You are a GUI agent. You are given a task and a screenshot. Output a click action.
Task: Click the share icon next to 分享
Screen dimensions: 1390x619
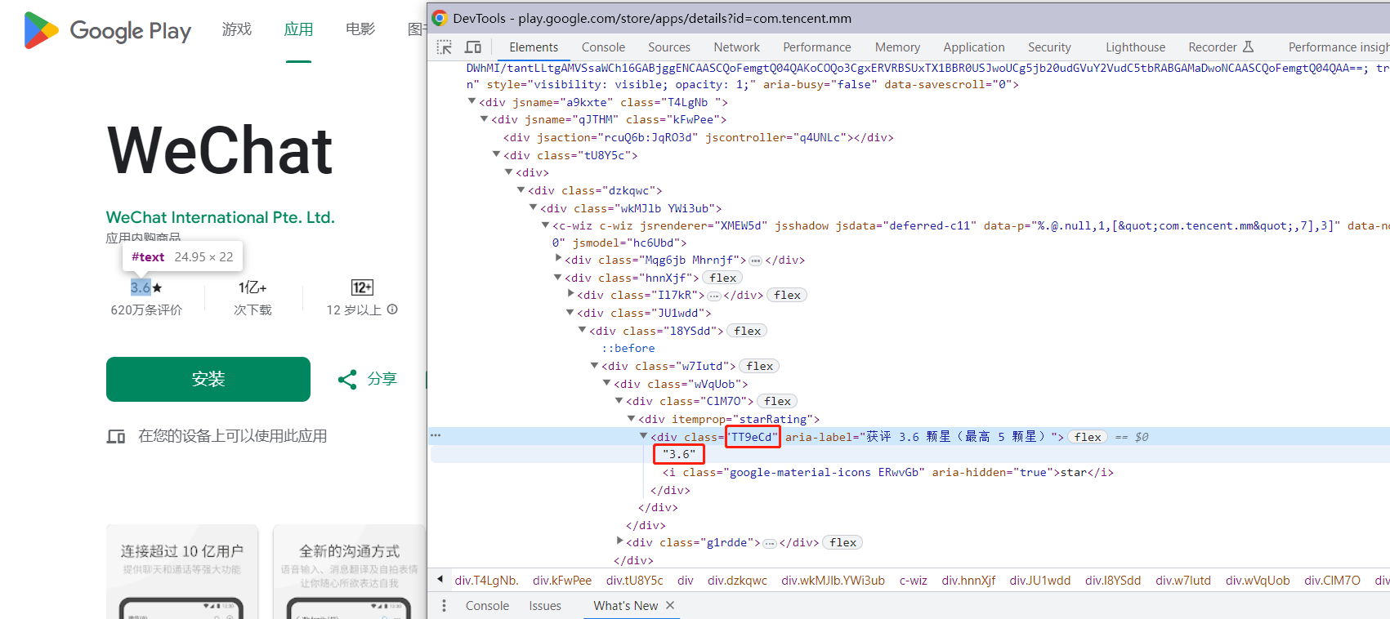[347, 379]
